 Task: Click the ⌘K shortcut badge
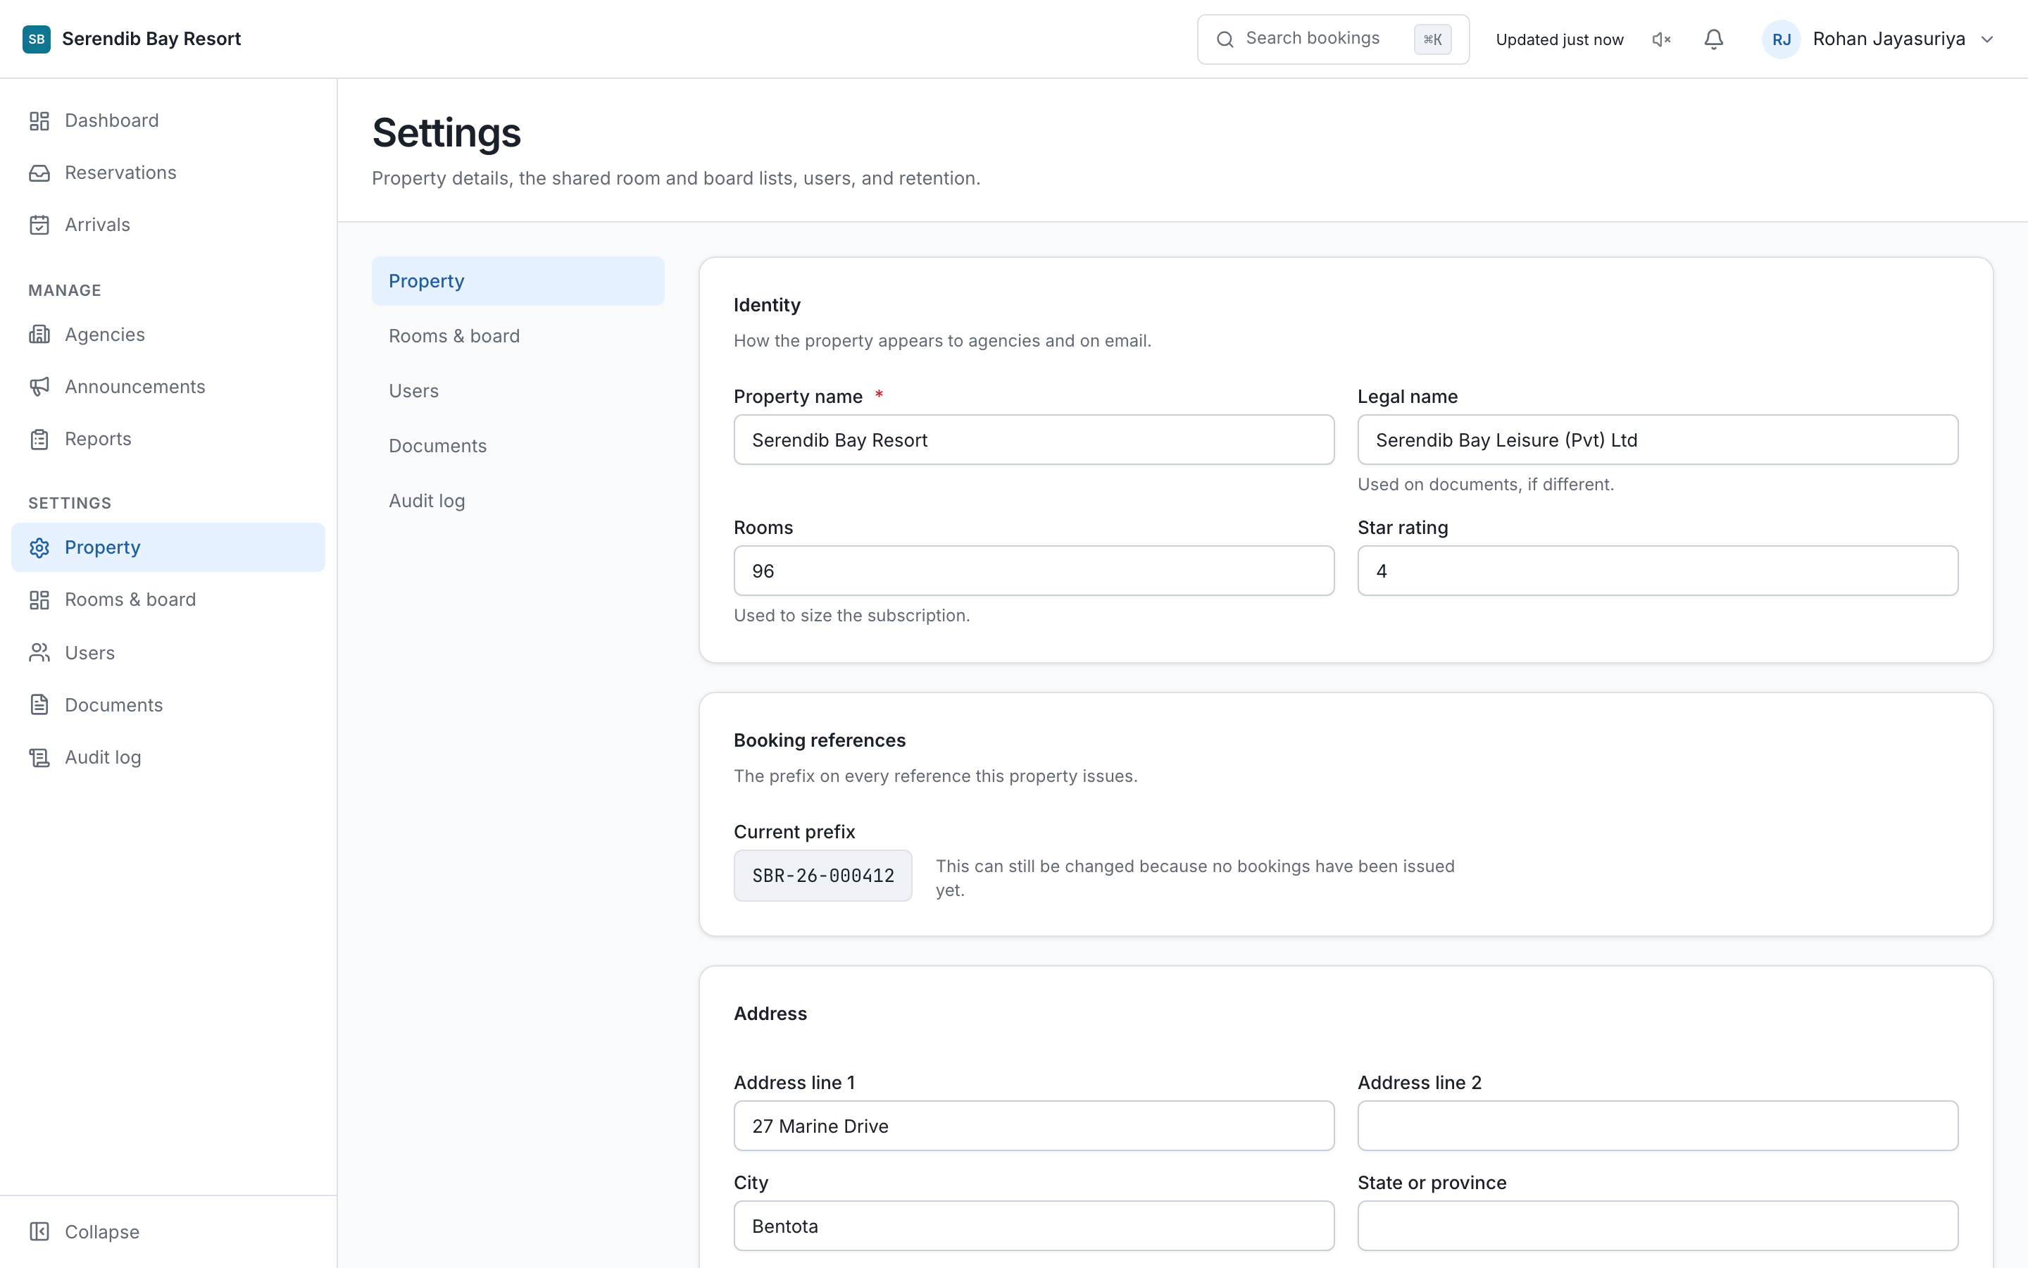(x=1432, y=39)
